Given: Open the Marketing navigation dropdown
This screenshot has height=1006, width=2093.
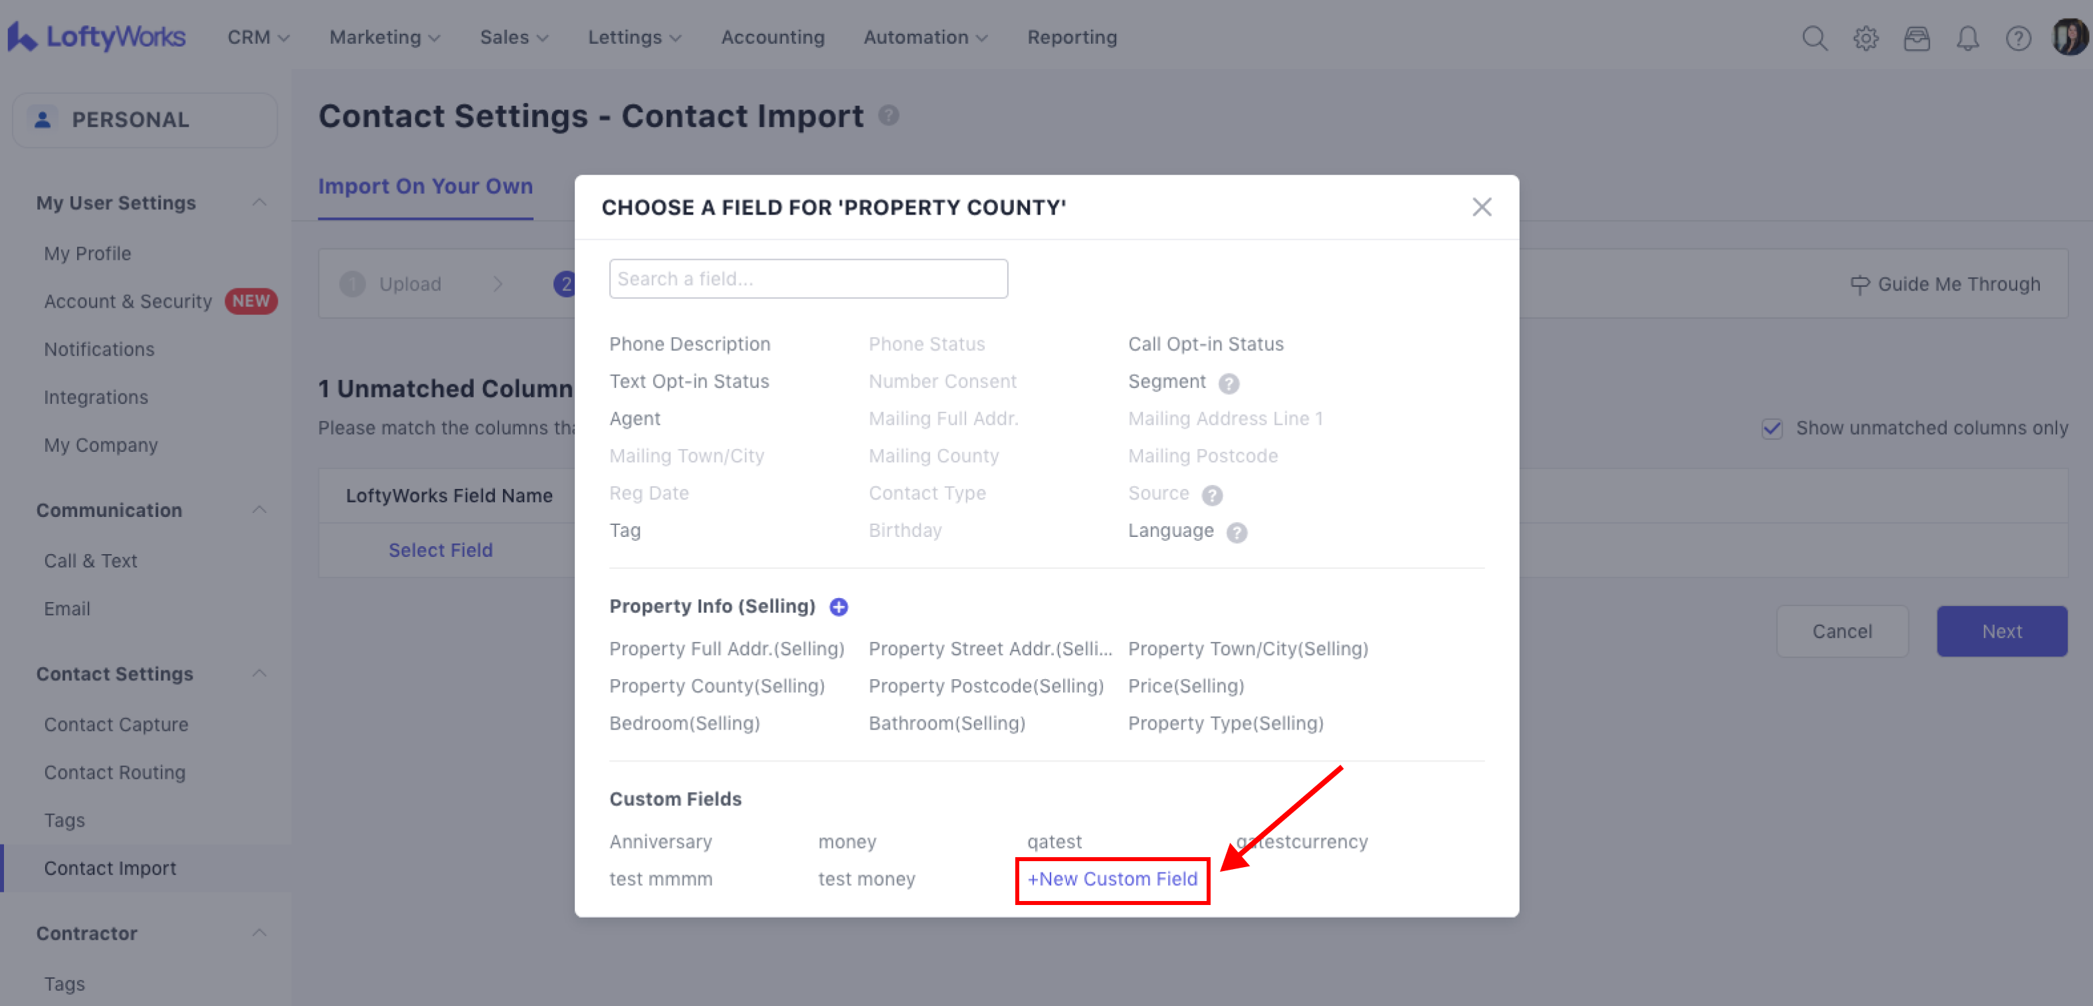Looking at the screenshot, I should pyautogui.click(x=384, y=37).
